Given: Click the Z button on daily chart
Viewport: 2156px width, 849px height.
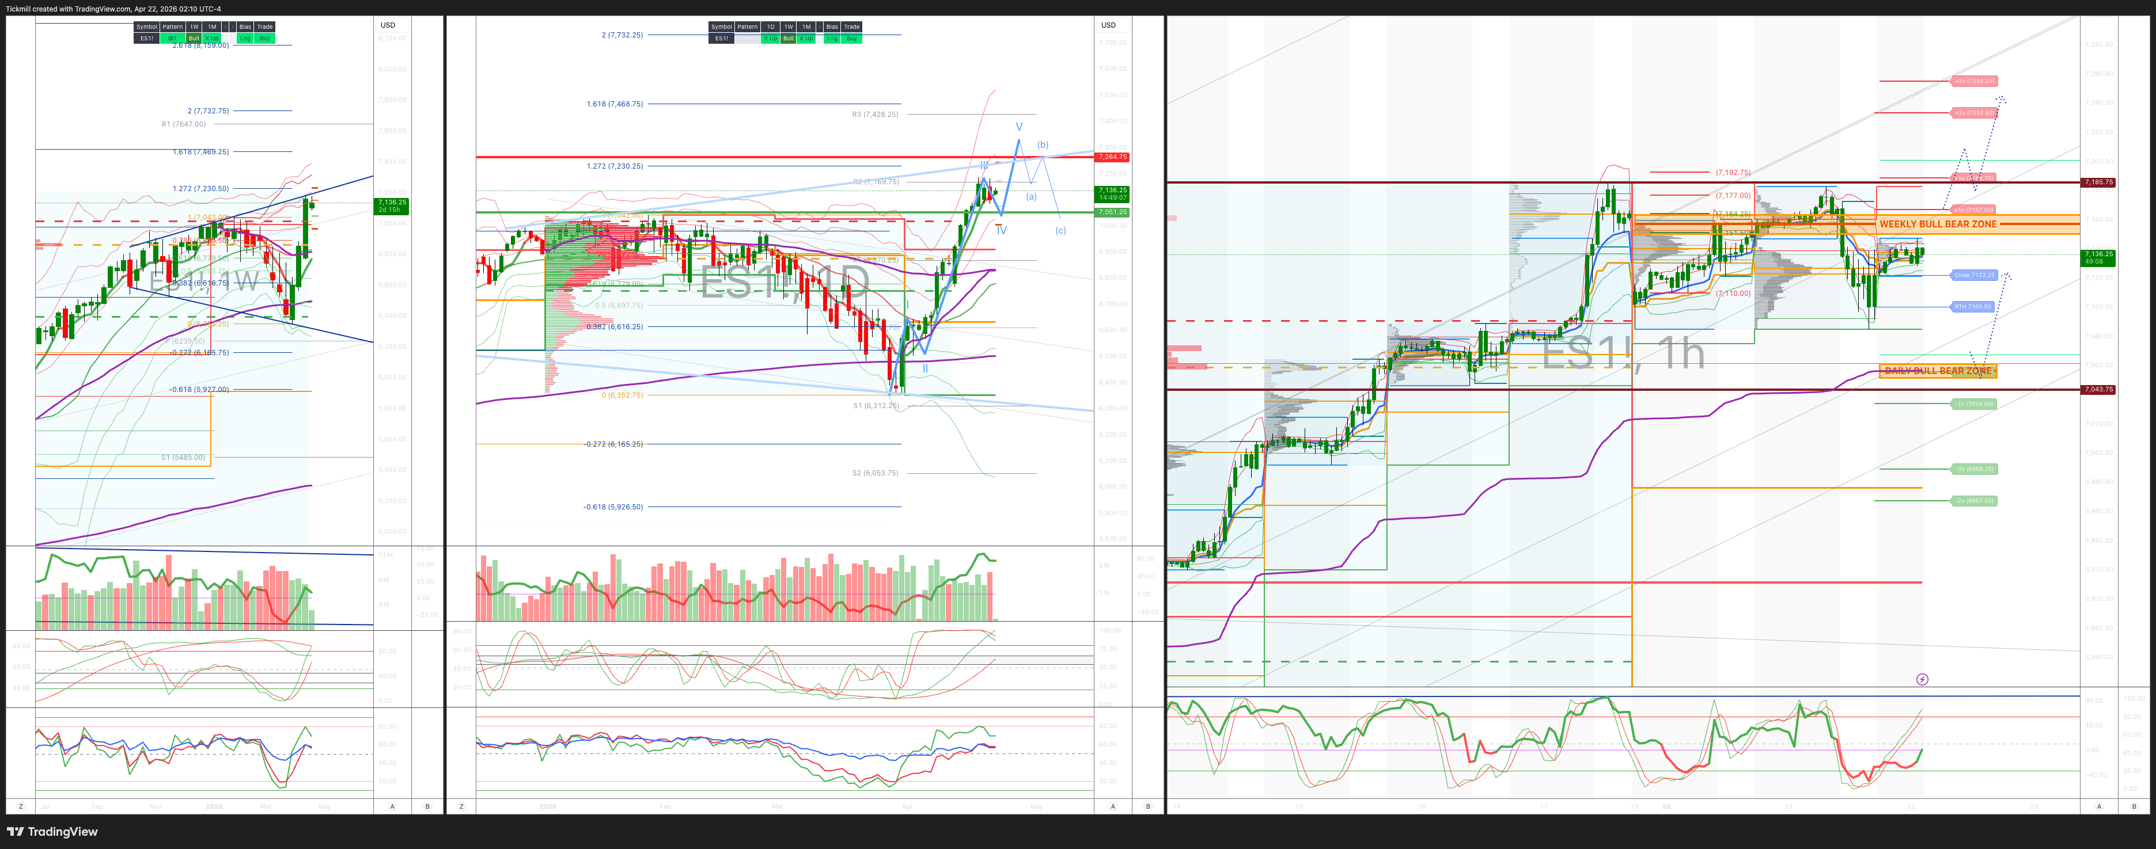Looking at the screenshot, I should click(x=461, y=806).
